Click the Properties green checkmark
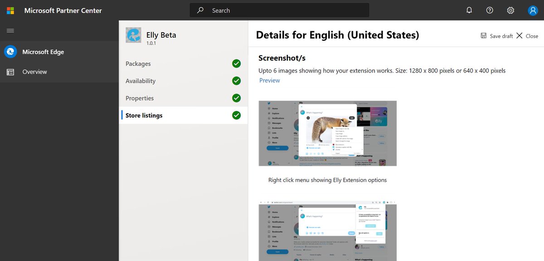 [x=236, y=98]
